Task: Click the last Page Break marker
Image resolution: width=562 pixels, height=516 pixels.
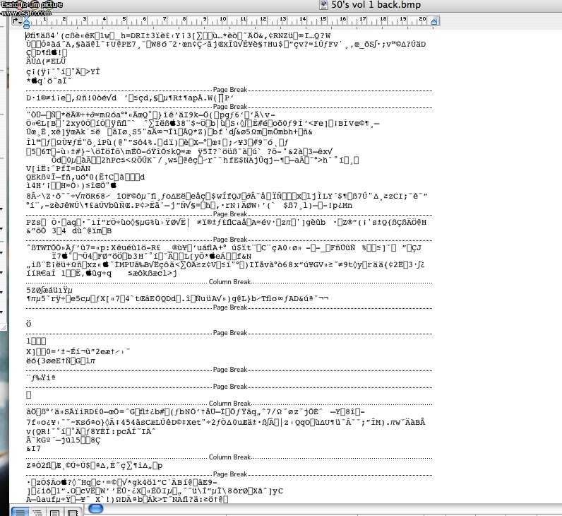Action: 229,474
